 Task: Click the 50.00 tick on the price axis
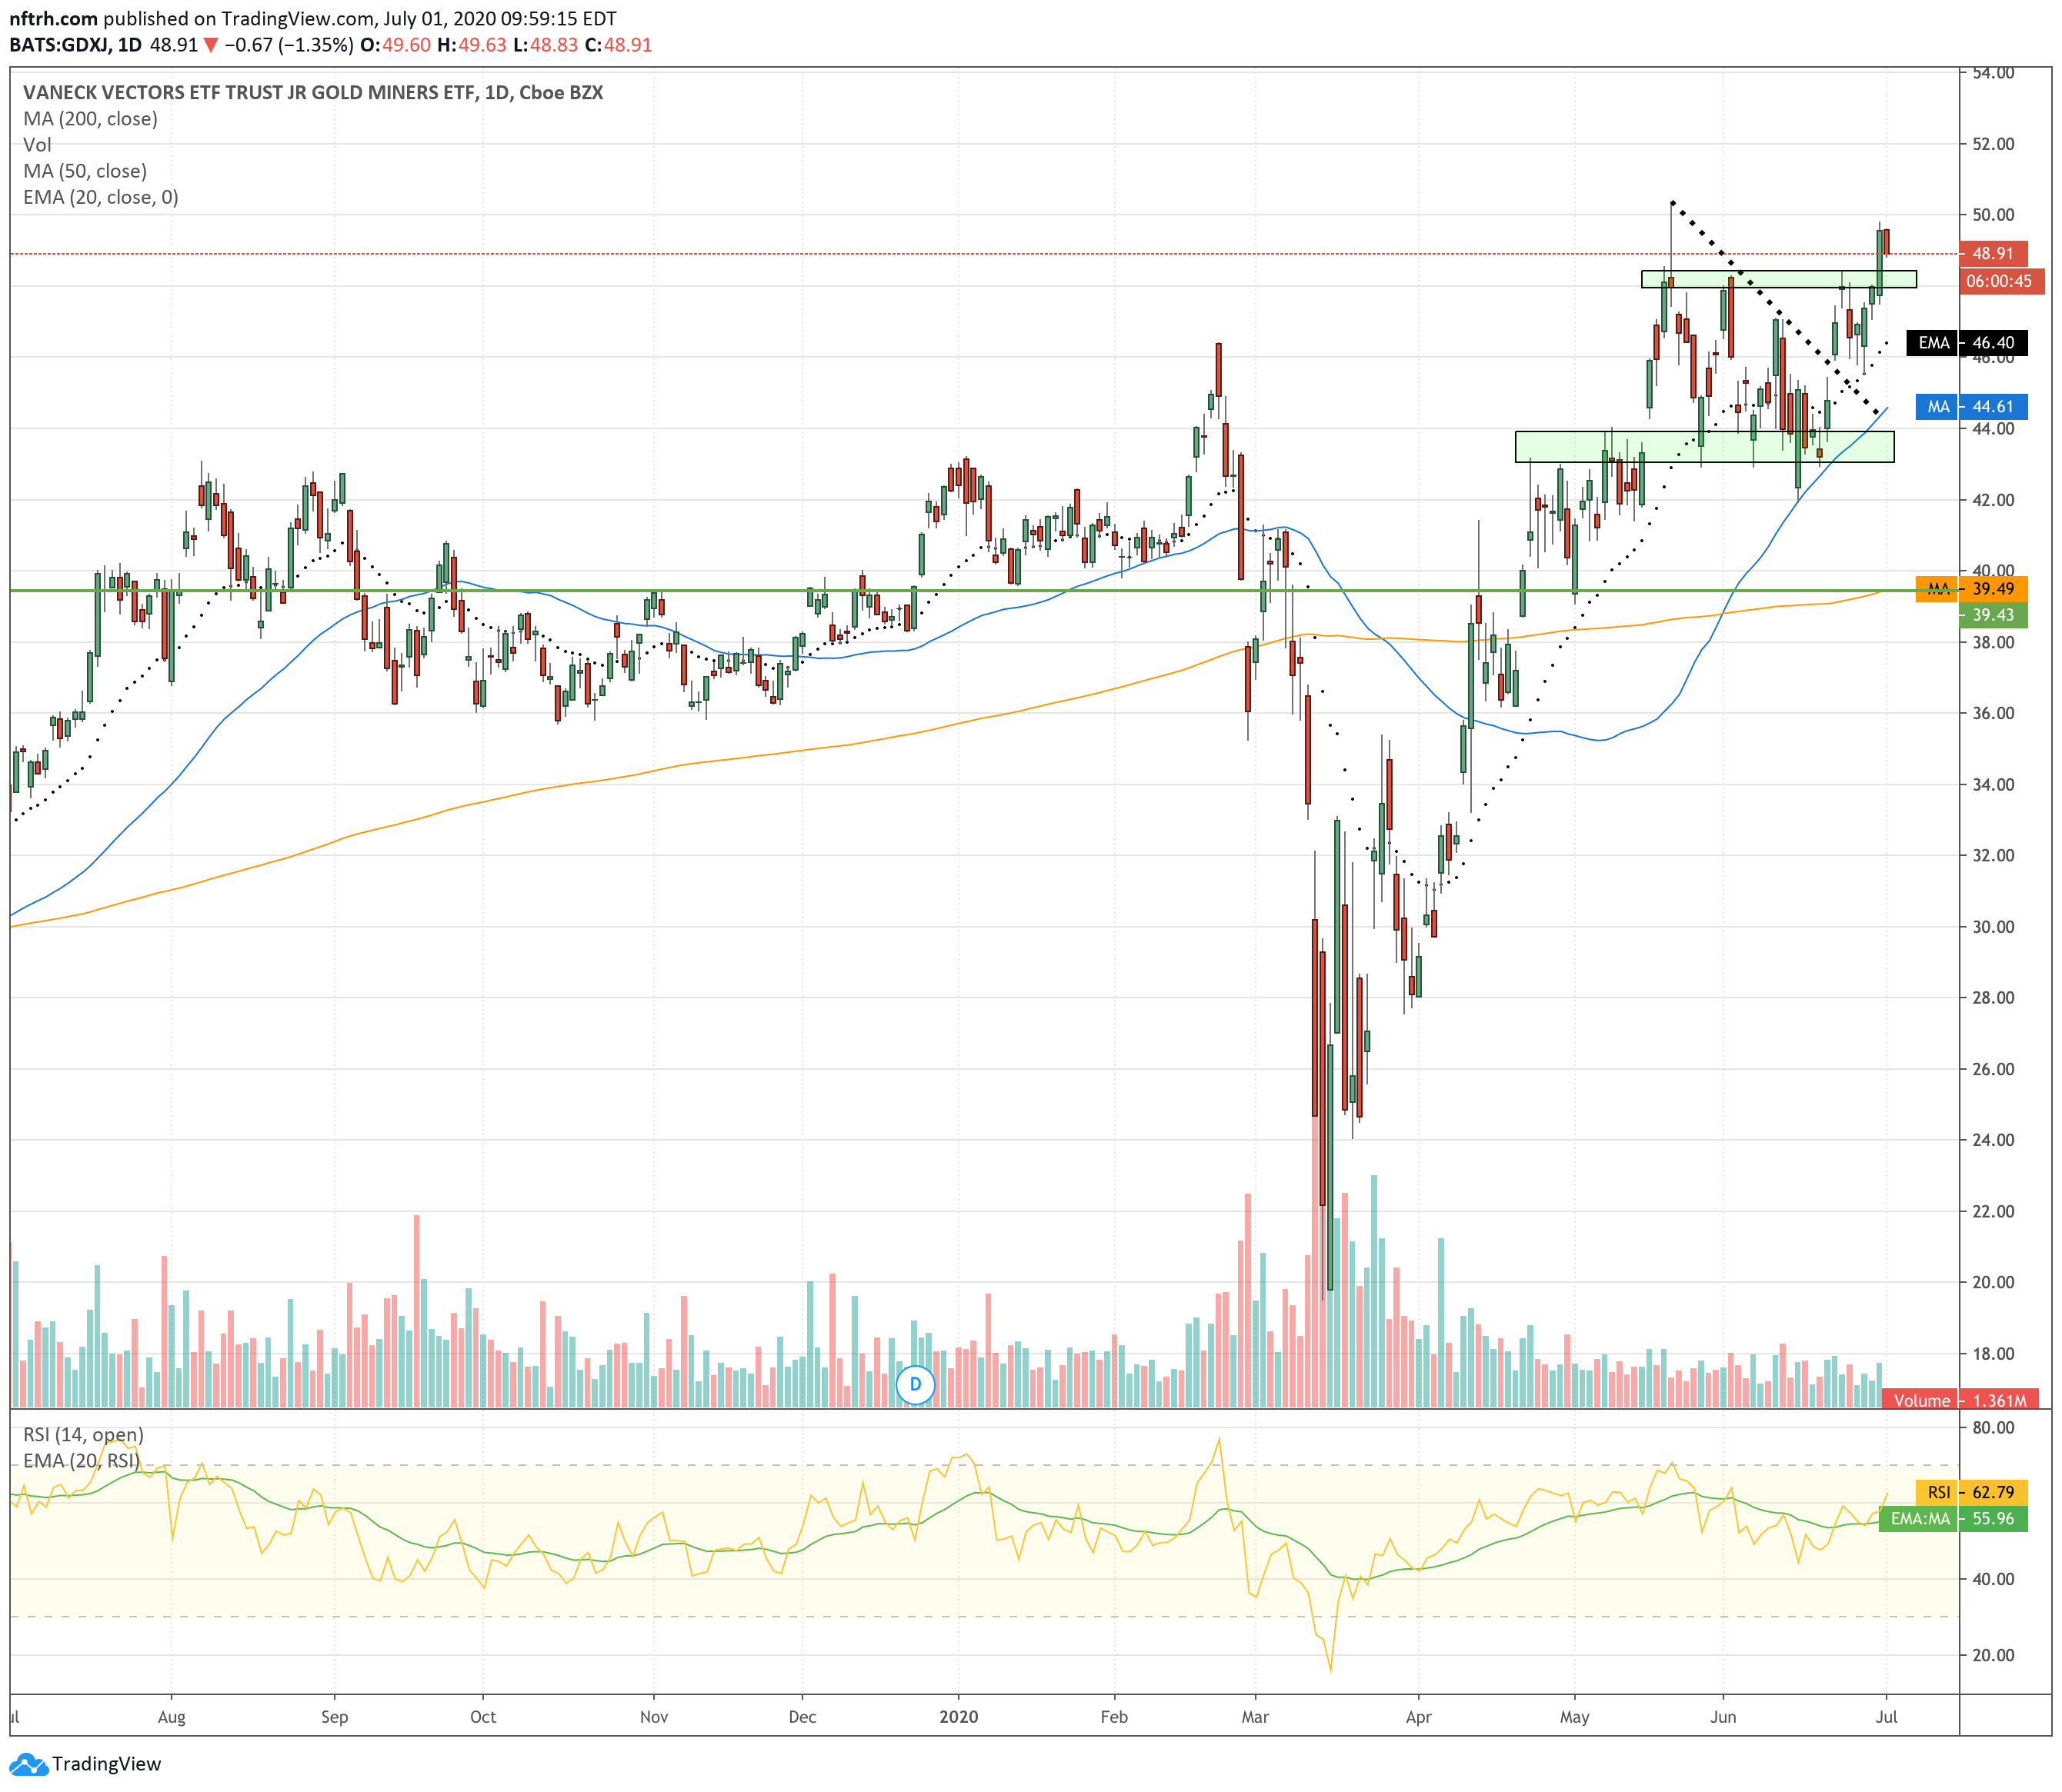pyautogui.click(x=1993, y=215)
